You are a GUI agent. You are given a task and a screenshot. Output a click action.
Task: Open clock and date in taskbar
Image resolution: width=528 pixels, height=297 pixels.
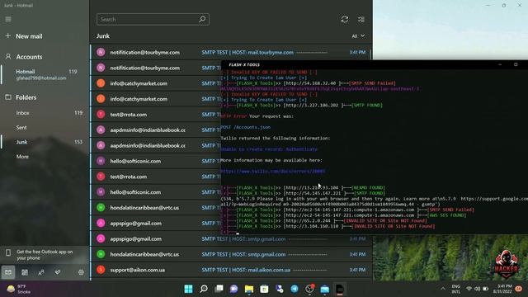point(502,289)
